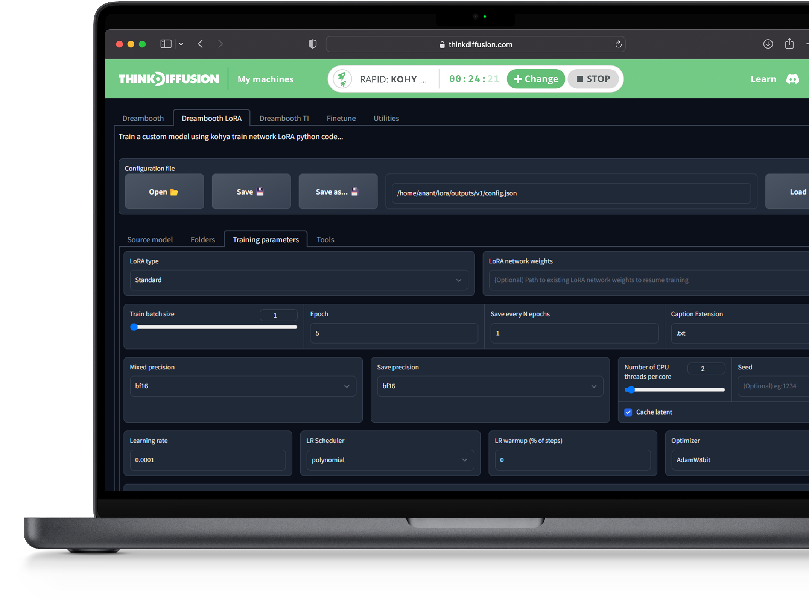The image size is (809, 602).
Task: Click the Discord icon in the header
Action: [x=792, y=79]
